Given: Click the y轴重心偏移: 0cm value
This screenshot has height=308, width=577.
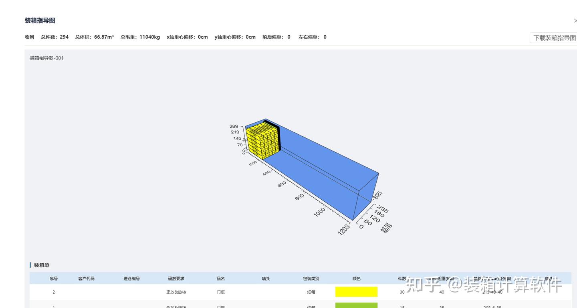Looking at the screenshot, I should click(235, 37).
